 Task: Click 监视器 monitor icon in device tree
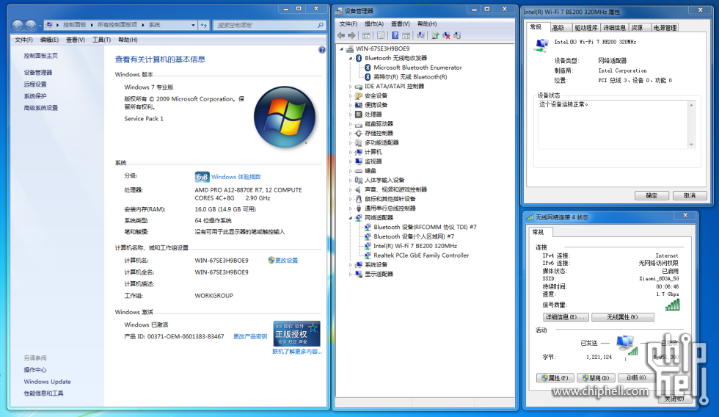(x=359, y=162)
